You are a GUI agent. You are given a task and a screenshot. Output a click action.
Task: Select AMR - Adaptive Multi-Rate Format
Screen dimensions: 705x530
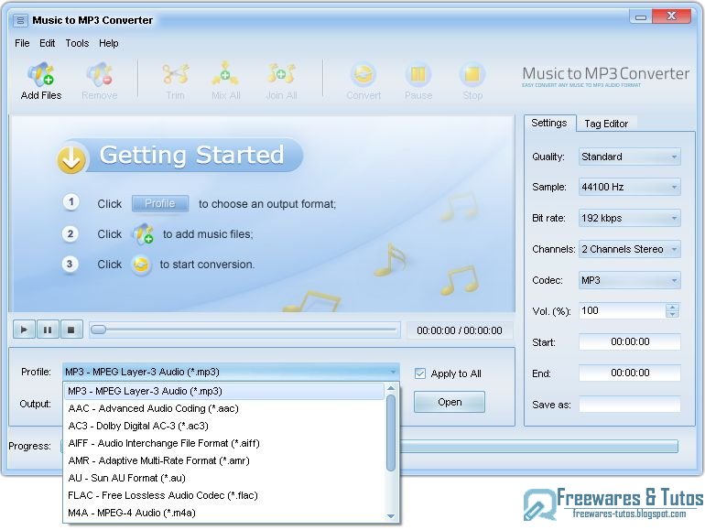click(x=224, y=460)
